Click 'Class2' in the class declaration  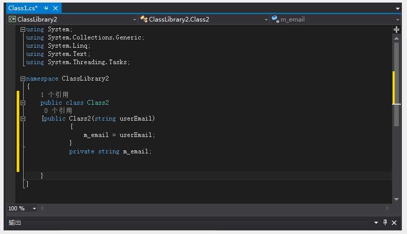(98, 103)
